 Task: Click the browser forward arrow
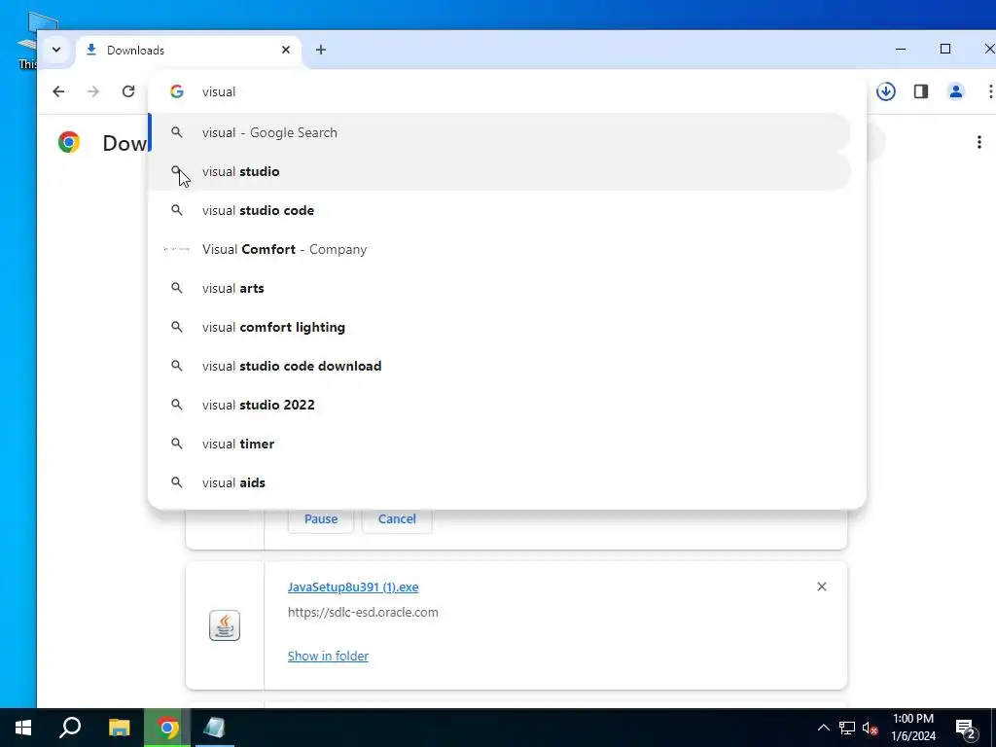coord(93,91)
